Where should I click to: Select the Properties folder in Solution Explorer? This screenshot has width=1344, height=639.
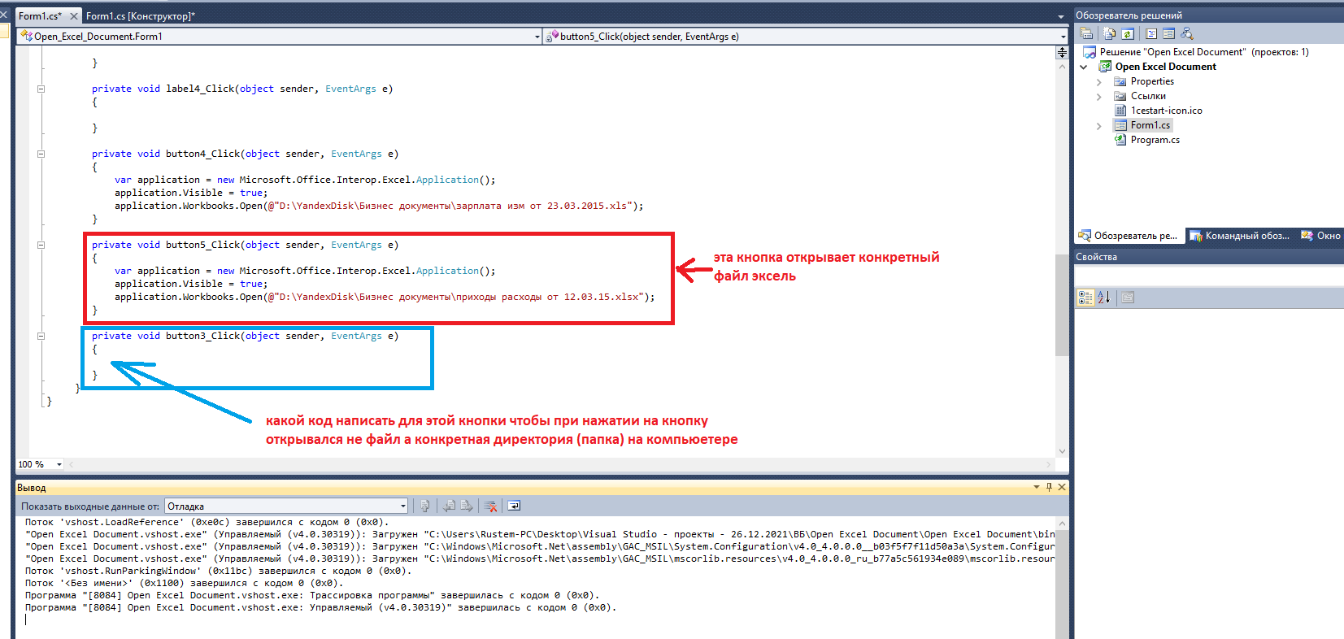coord(1152,81)
